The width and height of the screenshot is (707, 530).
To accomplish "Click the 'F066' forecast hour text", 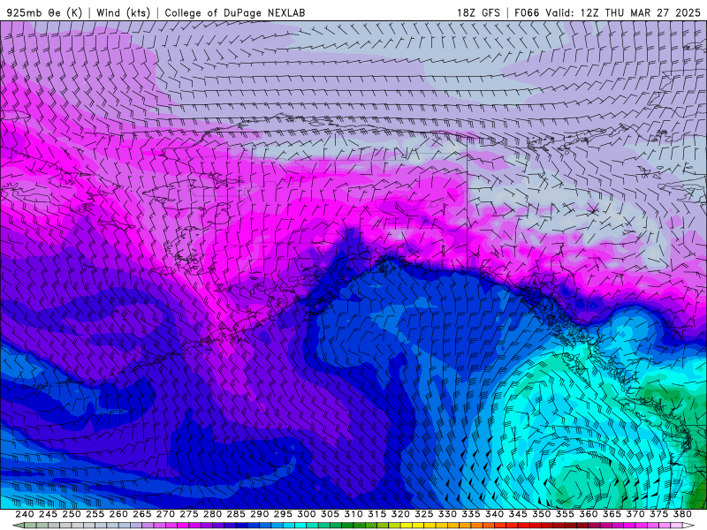I will [527, 12].
